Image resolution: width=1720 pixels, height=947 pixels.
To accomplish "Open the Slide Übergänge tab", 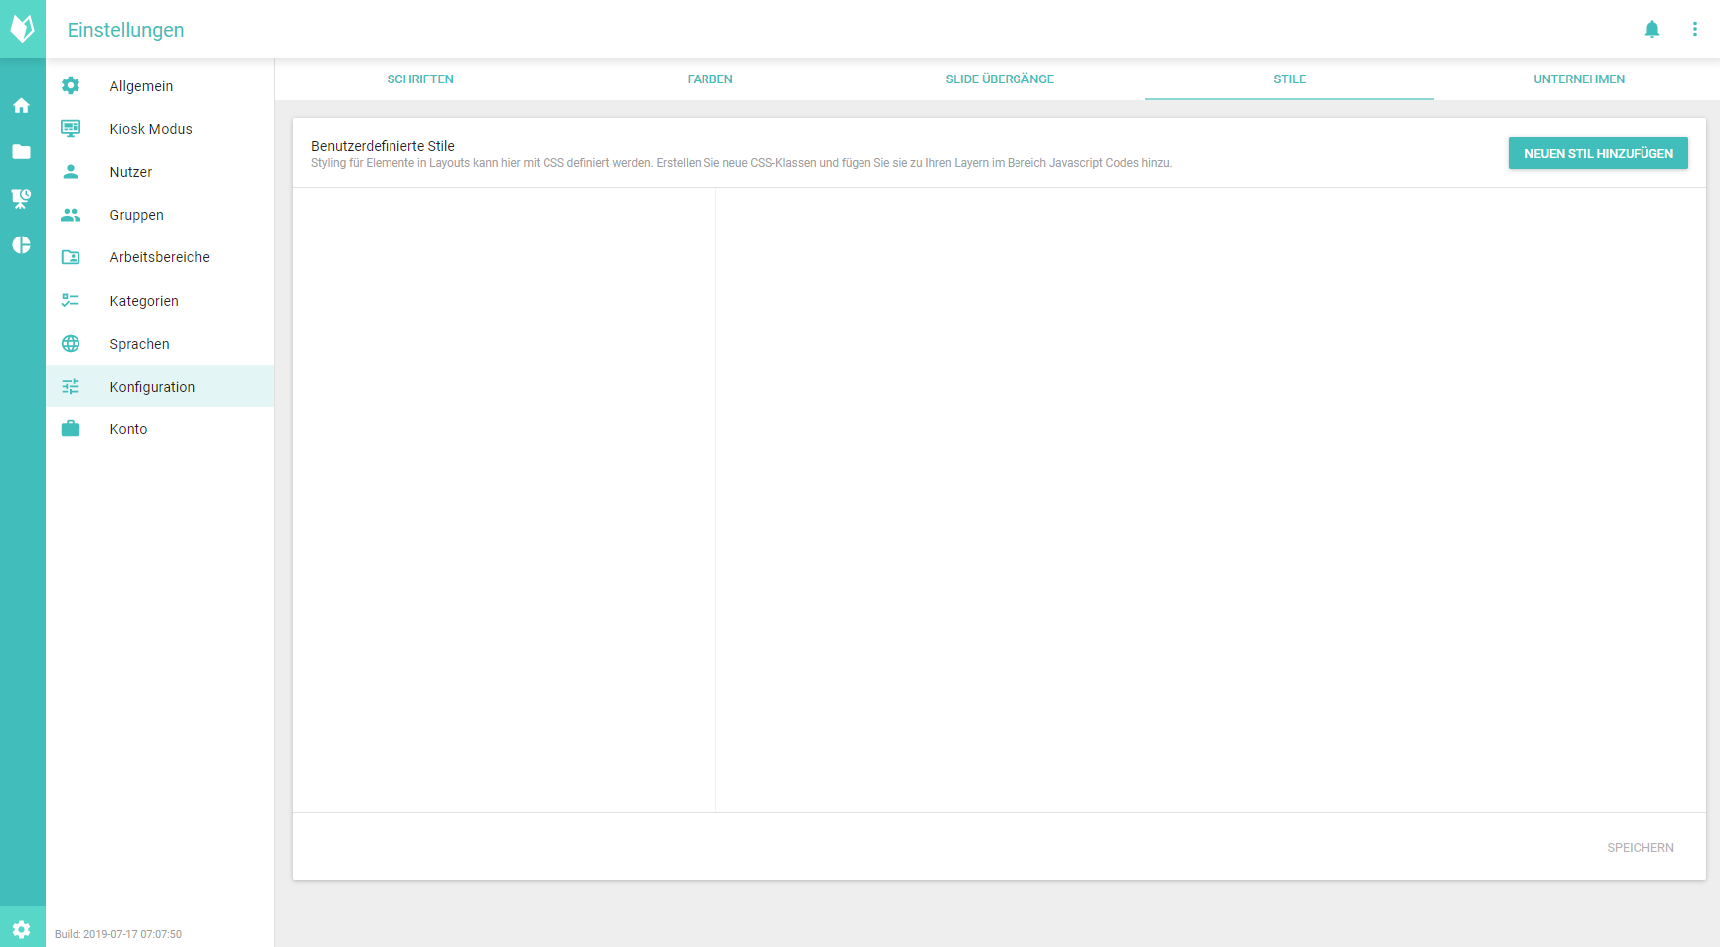I will pyautogui.click(x=1000, y=79).
